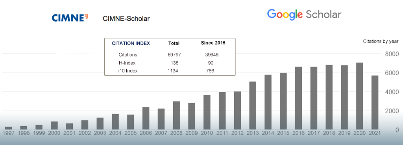Click the 2013 bar in chart
This screenshot has height=145, width=403.
(x=253, y=106)
